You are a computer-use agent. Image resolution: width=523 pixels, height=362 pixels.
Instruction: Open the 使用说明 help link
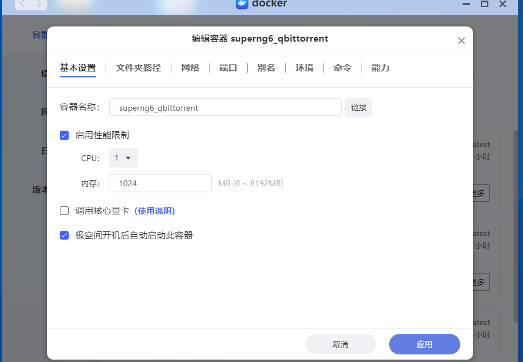click(x=155, y=211)
